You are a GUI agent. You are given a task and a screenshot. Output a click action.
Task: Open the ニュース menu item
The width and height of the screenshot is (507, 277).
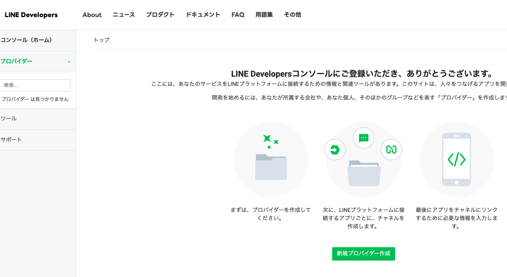click(124, 15)
